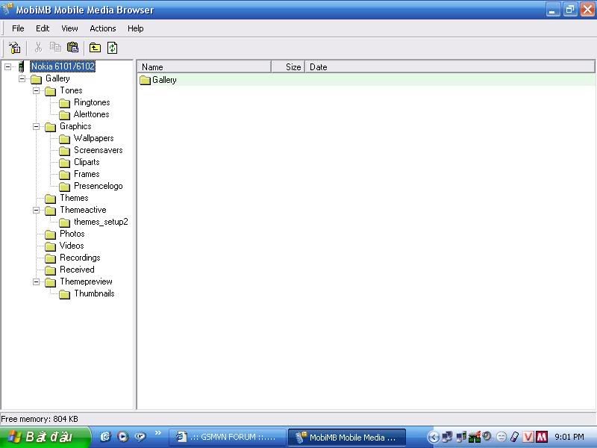Restore the MobiMB window size
The image size is (597, 448).
click(x=570, y=9)
